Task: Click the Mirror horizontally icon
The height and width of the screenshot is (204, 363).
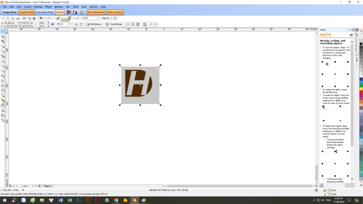Action: click(77, 24)
